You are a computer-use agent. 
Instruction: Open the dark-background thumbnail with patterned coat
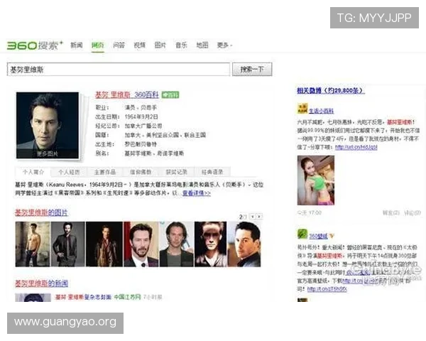pos(104,244)
